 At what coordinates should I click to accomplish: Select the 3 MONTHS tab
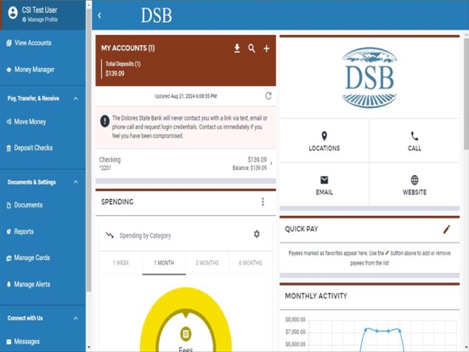coord(207,263)
